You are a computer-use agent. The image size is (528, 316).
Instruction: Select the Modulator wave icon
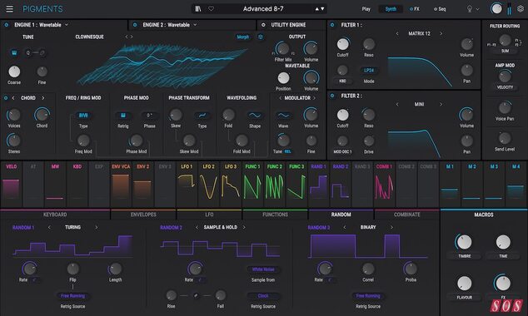click(x=283, y=116)
